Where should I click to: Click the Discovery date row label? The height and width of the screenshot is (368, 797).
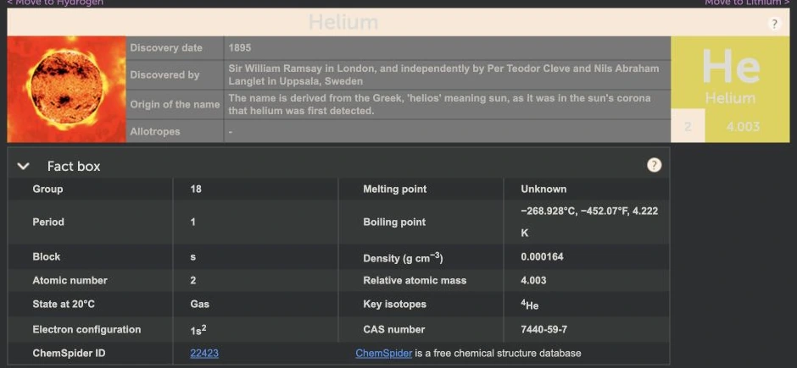(x=166, y=48)
